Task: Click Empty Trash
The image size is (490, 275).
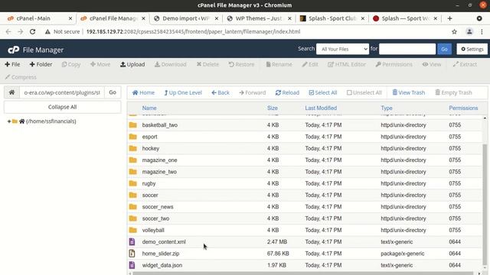Action: click(453, 92)
